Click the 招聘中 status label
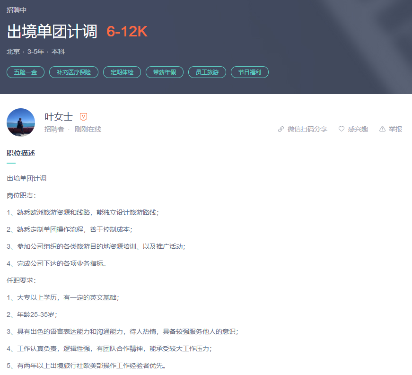This screenshot has width=412, height=375. (17, 10)
